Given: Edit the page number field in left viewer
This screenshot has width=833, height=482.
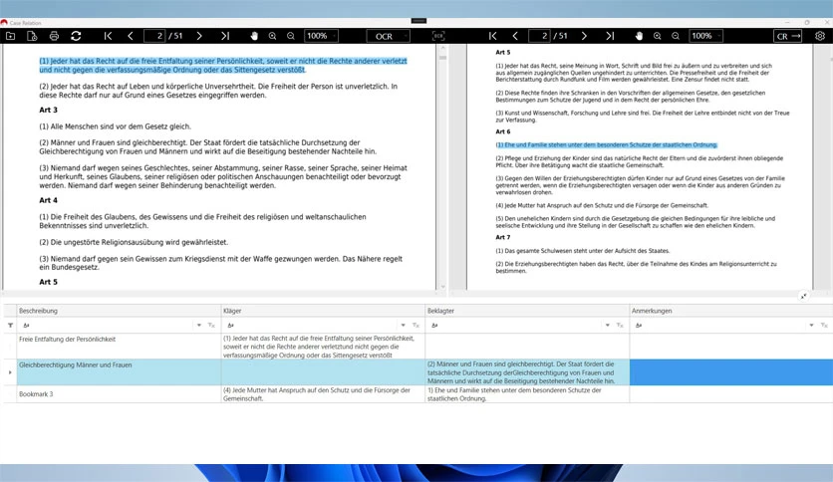Looking at the screenshot, I should coord(154,36).
